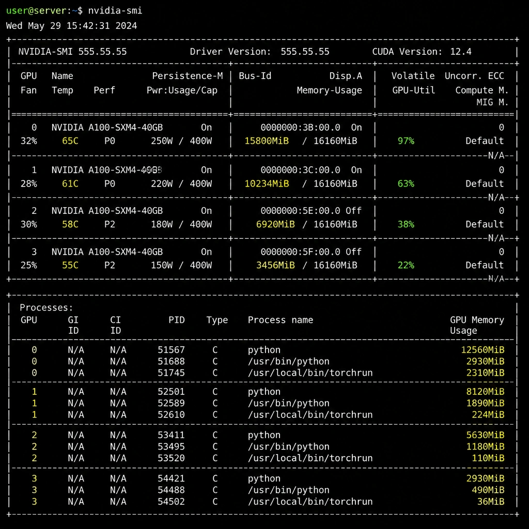
Task: Click process memory 1180MiB
Action: pos(486,447)
